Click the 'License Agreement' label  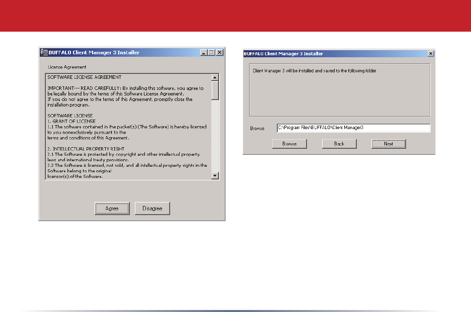(67, 67)
